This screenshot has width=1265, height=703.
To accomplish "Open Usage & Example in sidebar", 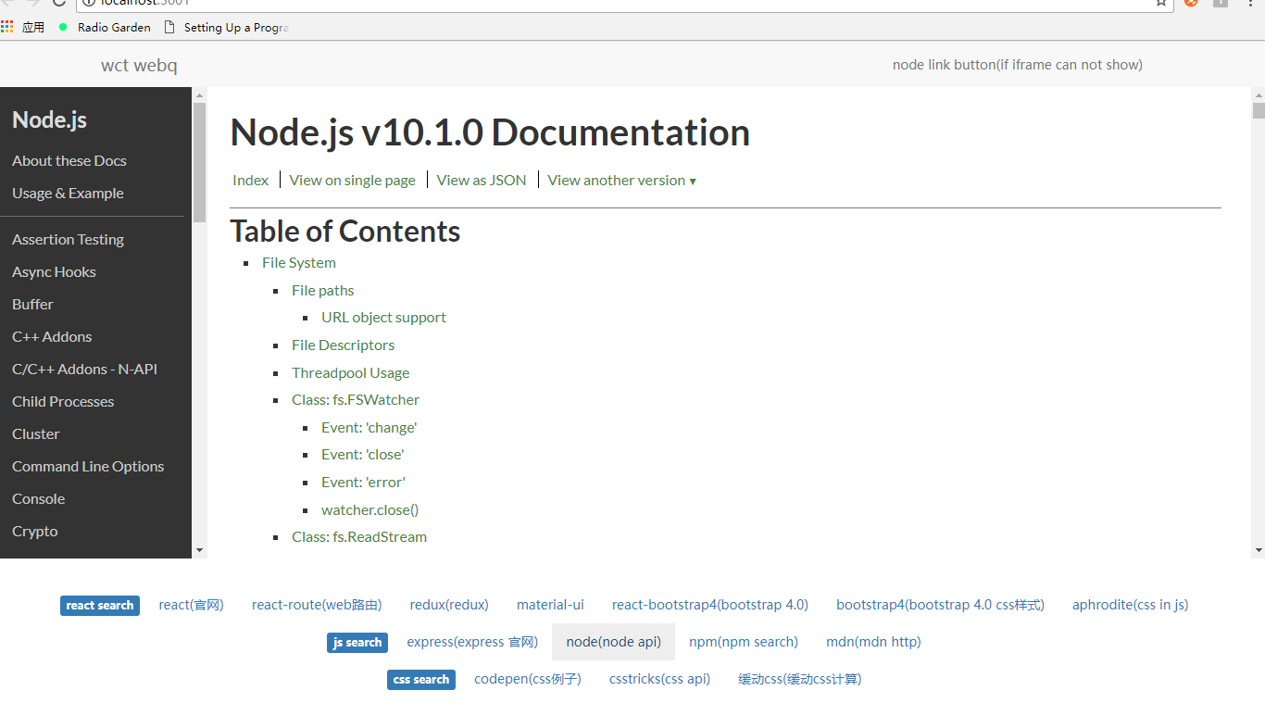I will tap(68, 194).
